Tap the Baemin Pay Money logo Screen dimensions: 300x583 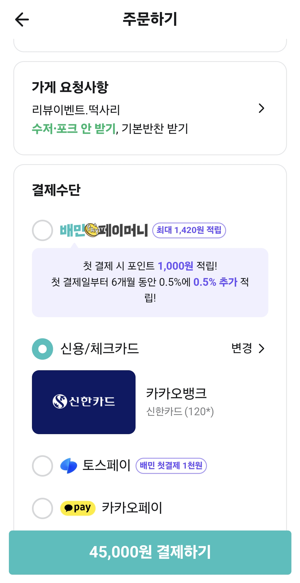(x=104, y=230)
